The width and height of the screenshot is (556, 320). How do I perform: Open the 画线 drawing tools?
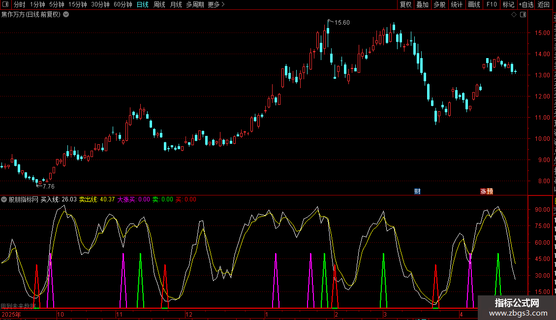tap(474, 4)
